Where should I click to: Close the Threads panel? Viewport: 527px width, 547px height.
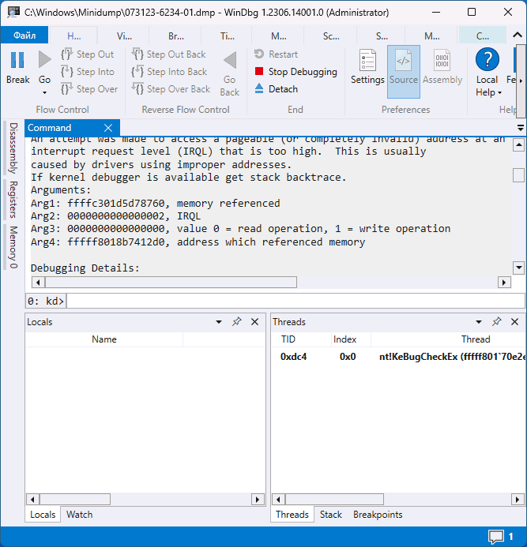[515, 322]
